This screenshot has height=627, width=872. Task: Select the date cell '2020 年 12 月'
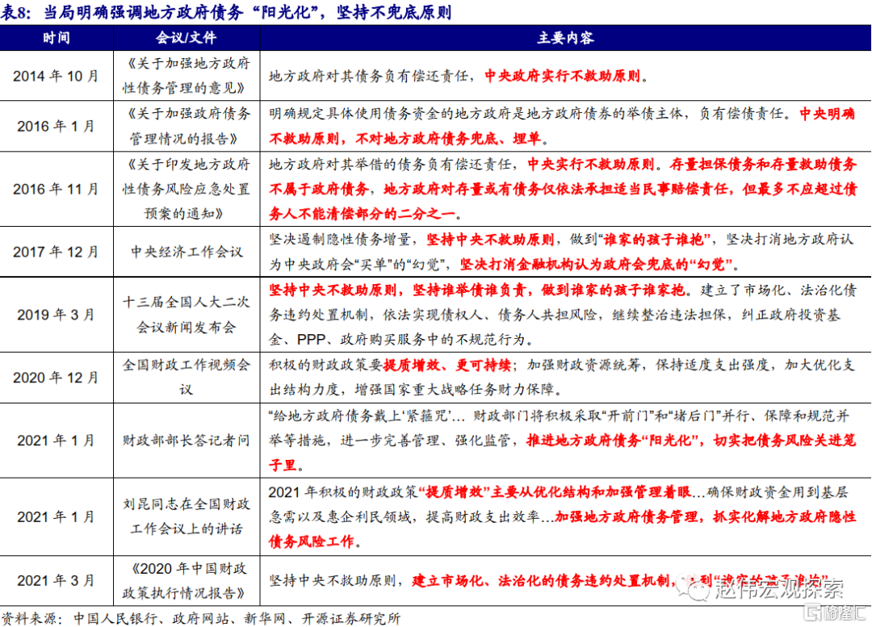coord(57,378)
